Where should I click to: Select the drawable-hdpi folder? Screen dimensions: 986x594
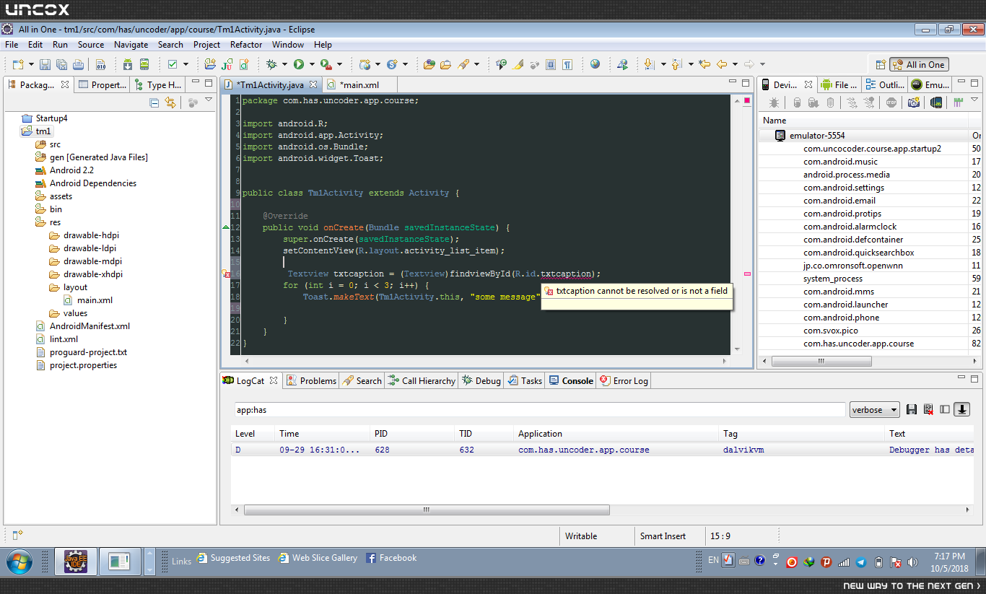(85, 235)
